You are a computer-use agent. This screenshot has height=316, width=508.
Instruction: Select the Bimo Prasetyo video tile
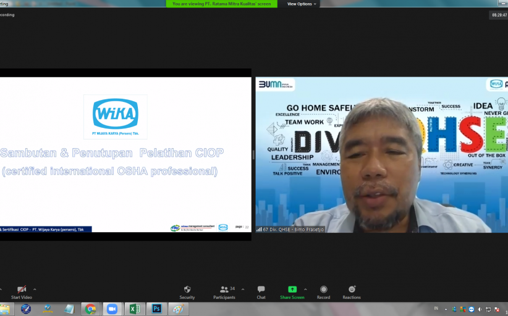coord(382,154)
